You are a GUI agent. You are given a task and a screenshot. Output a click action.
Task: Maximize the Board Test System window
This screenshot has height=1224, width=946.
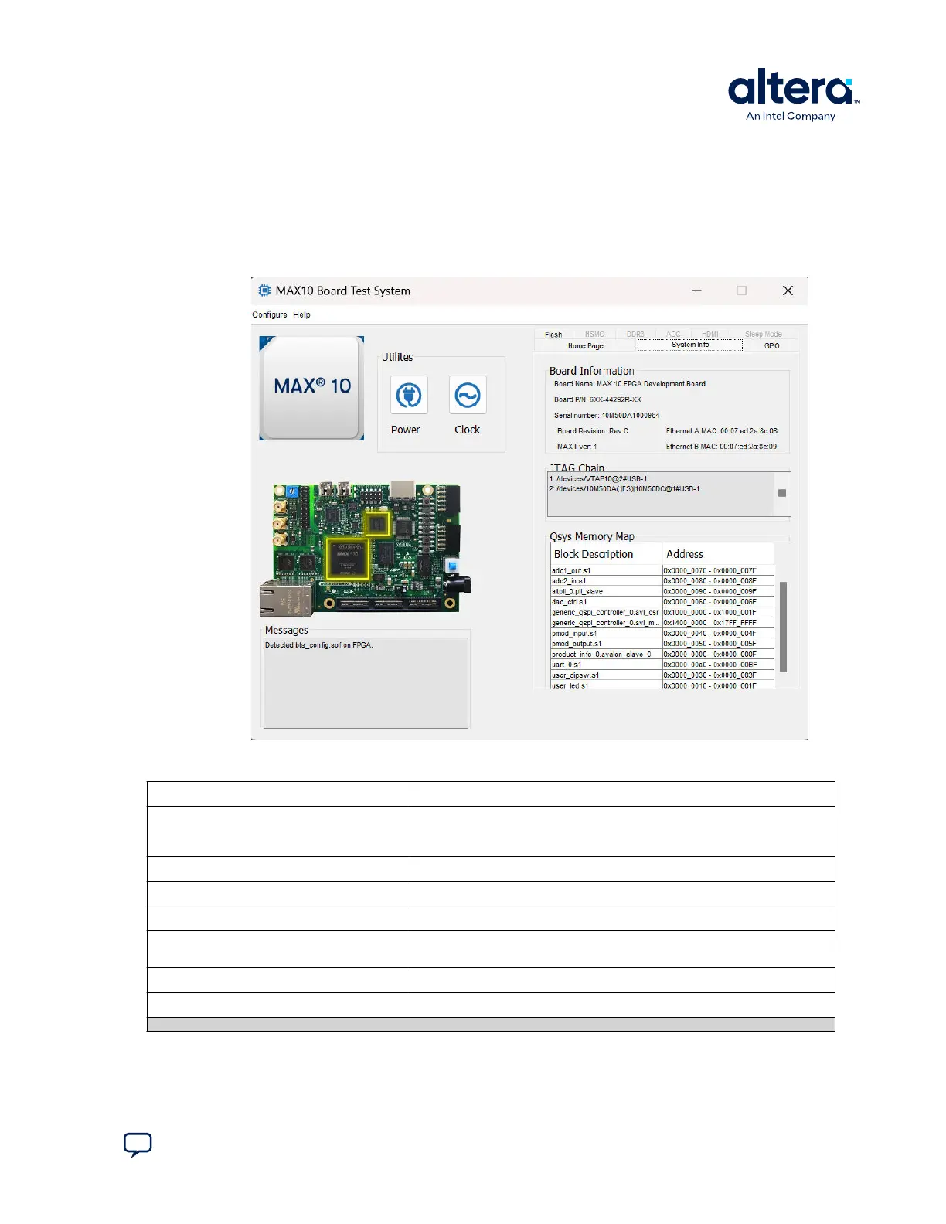click(742, 291)
